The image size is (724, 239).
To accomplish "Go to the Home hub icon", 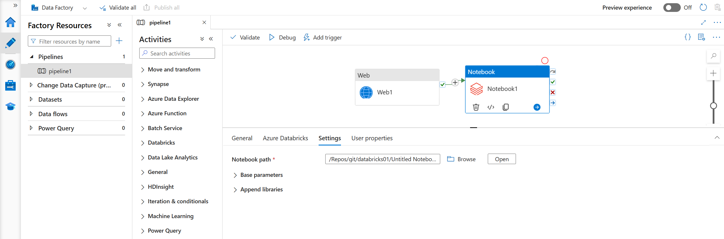I will [x=10, y=22].
